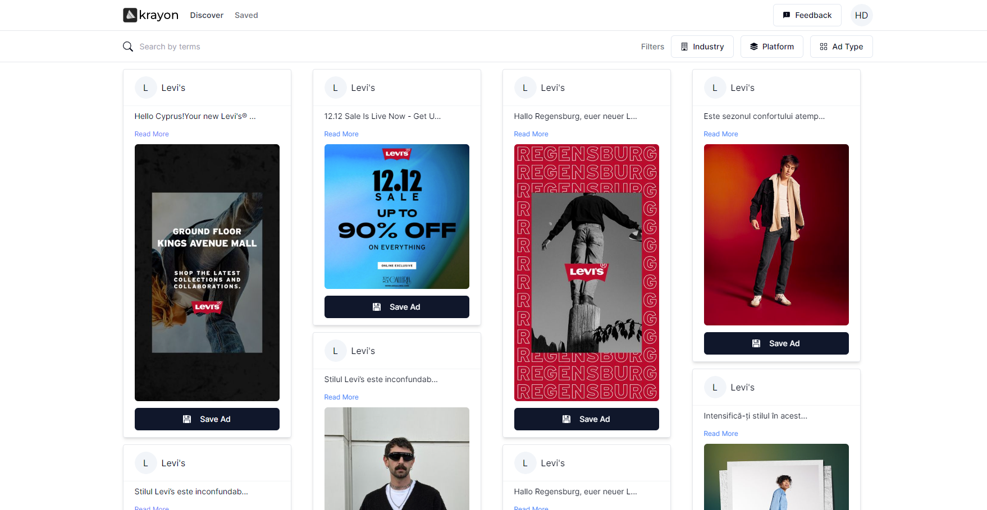Click save icon on Regensburg ad
The height and width of the screenshot is (510, 987).
566,419
